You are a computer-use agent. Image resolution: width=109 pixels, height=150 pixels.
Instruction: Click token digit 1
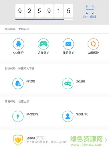point(59,11)
